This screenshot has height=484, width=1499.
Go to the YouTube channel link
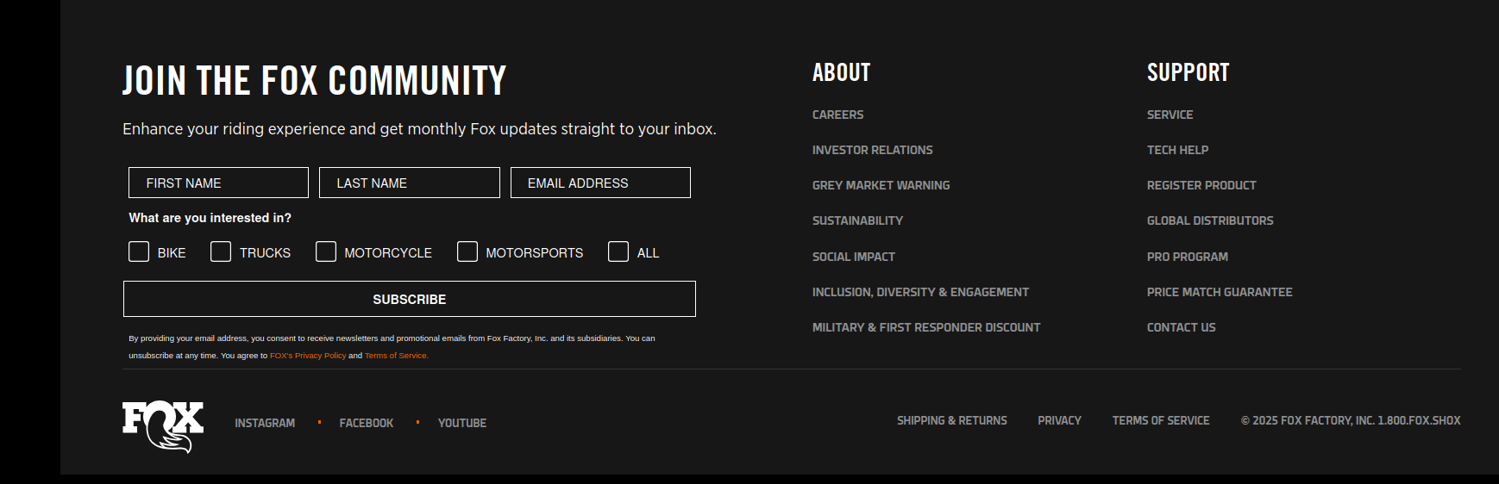[461, 423]
